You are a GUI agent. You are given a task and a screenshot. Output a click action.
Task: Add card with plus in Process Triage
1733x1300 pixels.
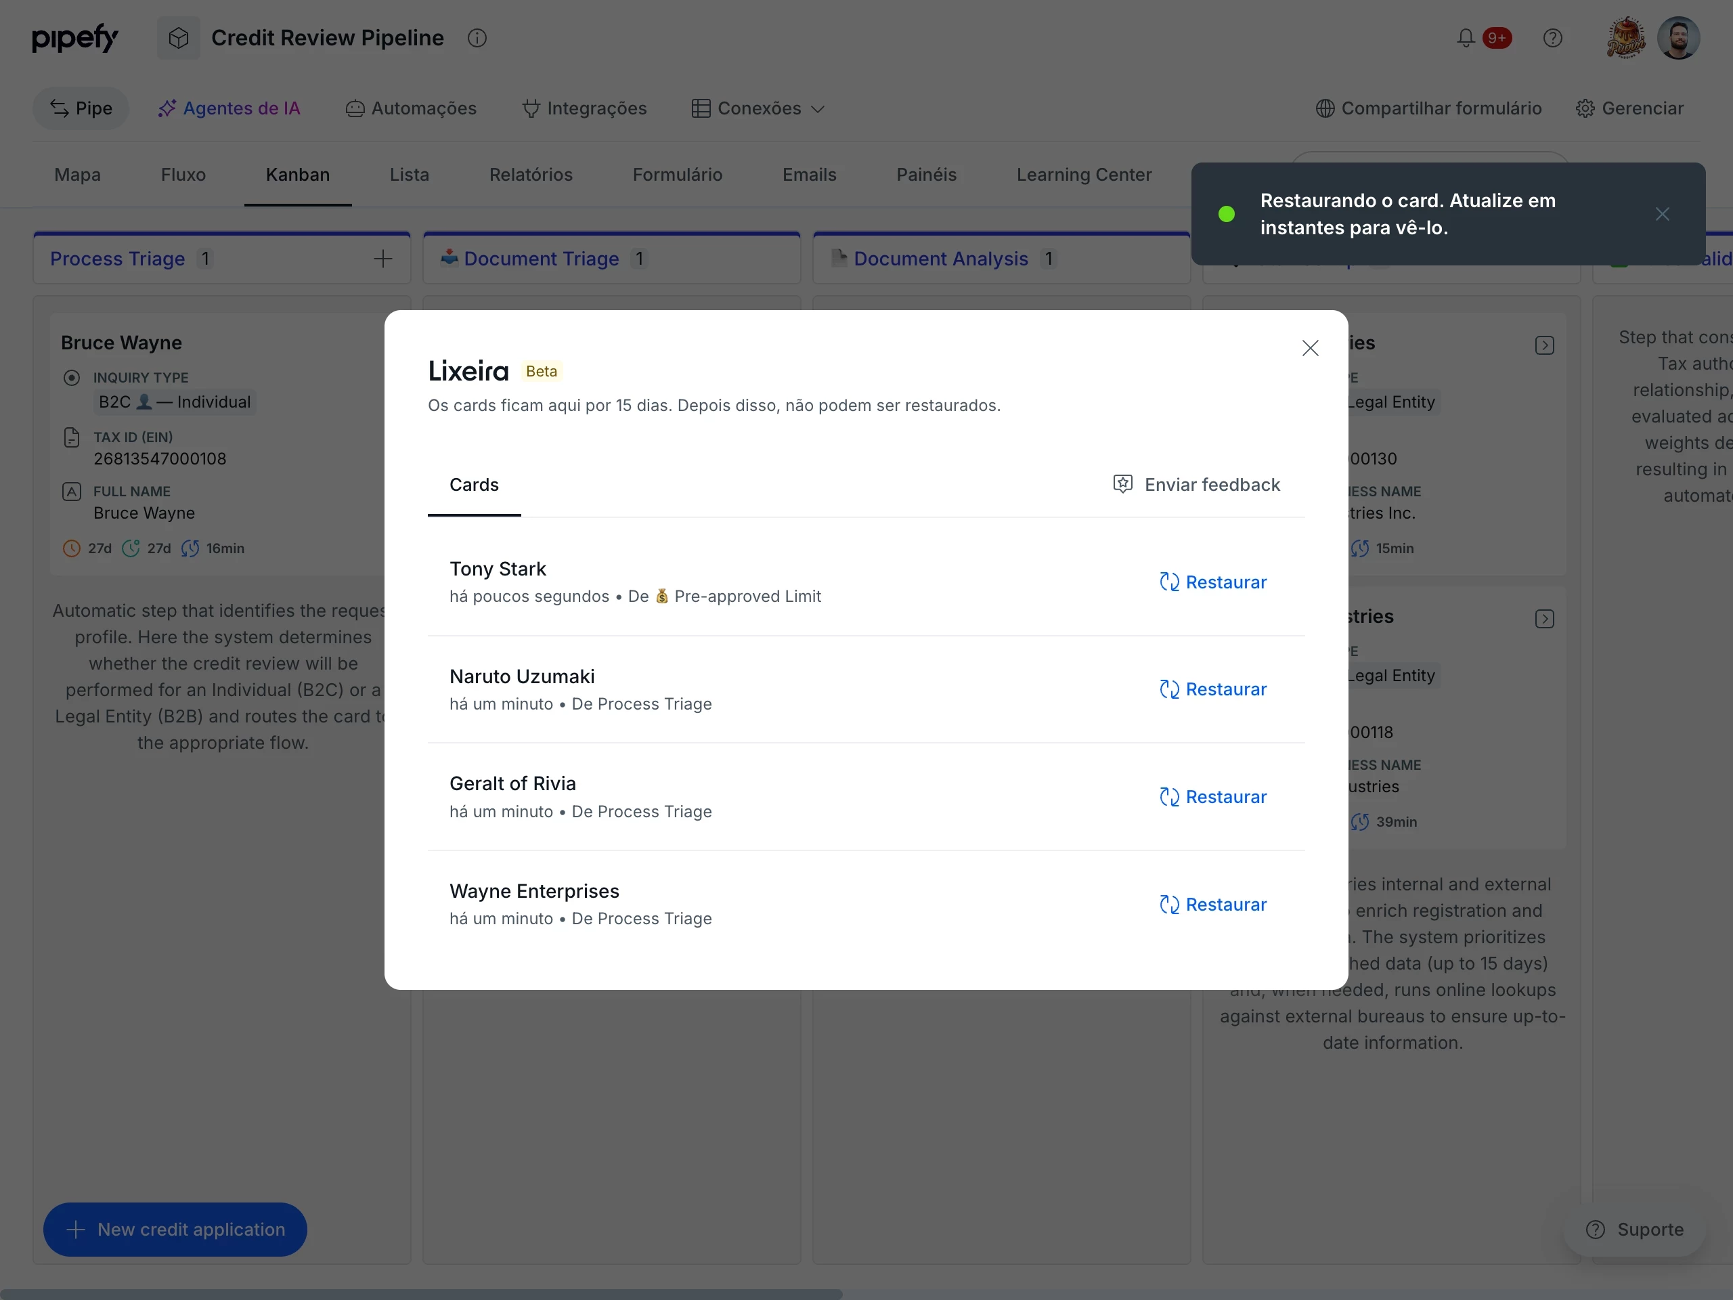pyautogui.click(x=383, y=259)
